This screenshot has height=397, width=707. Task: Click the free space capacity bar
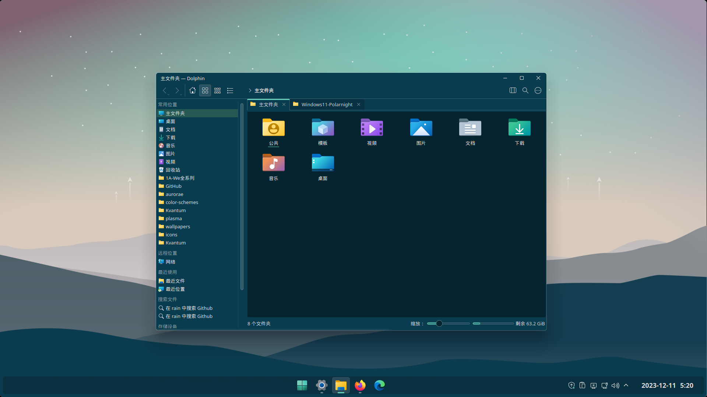[x=493, y=323]
